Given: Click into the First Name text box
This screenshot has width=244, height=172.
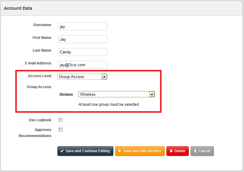Looking at the screenshot, I should click(82, 39).
